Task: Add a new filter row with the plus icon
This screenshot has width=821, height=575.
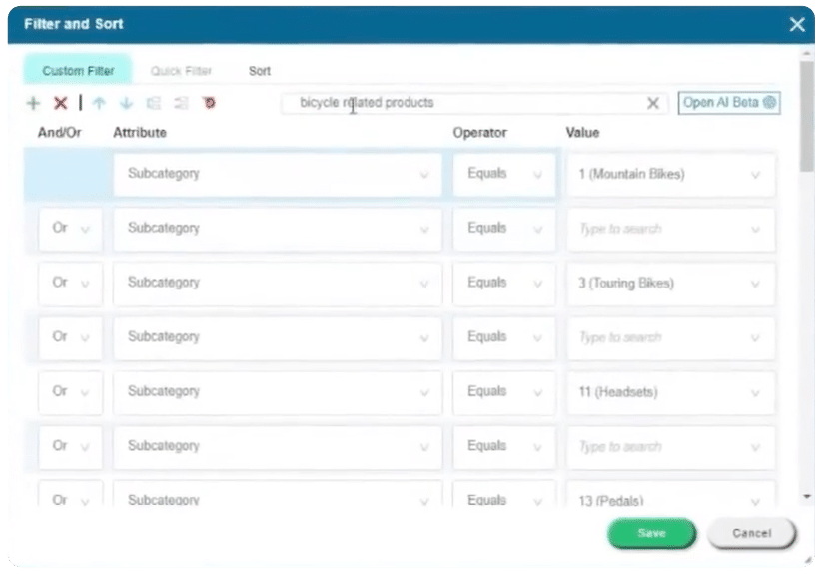Action: pos(33,103)
